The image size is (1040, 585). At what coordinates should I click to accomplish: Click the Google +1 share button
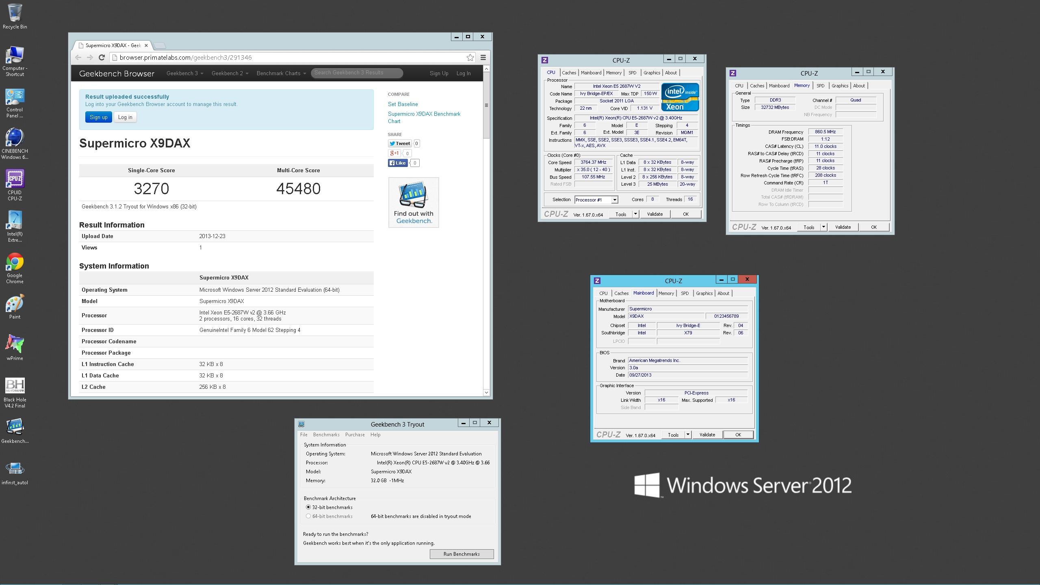(394, 153)
